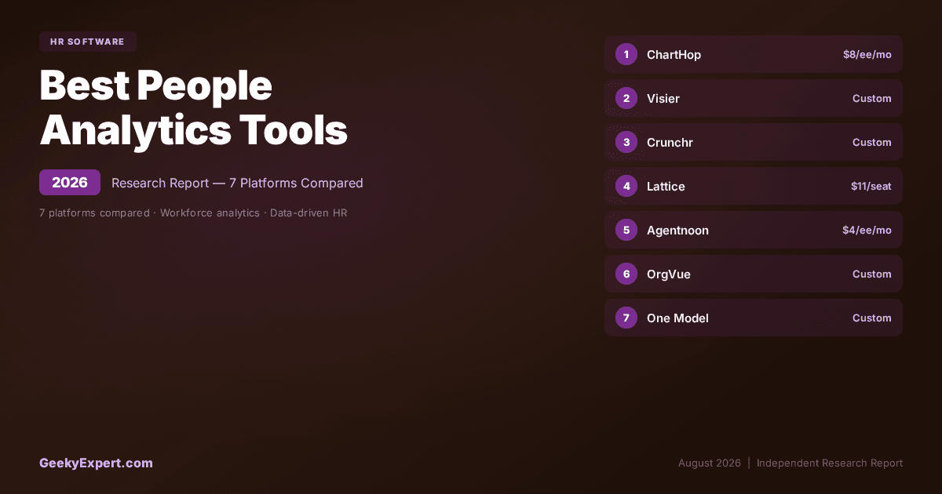Click the HR SOFTWARE tag label
Image resolution: width=942 pixels, height=494 pixels.
[88, 42]
